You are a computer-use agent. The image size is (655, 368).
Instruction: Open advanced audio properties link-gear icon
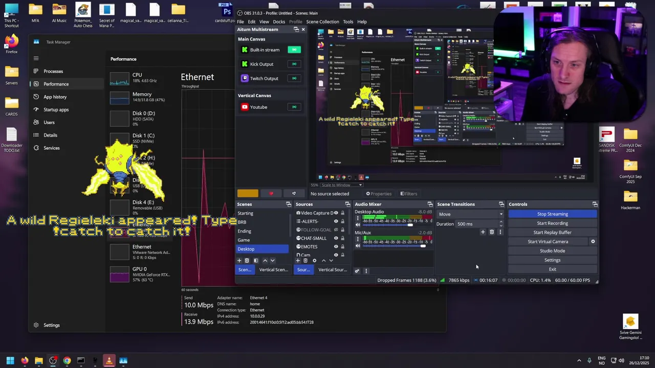tap(357, 271)
